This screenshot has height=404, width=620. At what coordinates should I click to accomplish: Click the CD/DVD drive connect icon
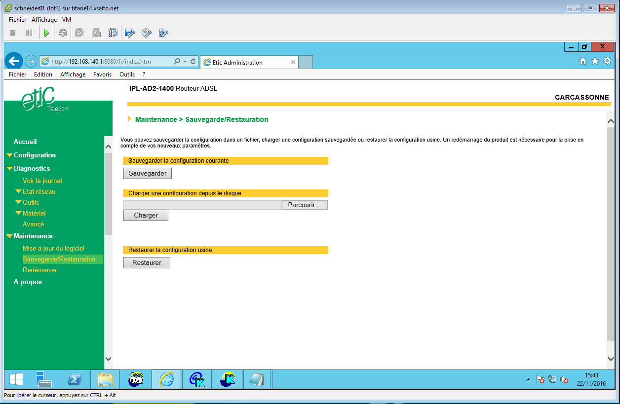(x=147, y=33)
